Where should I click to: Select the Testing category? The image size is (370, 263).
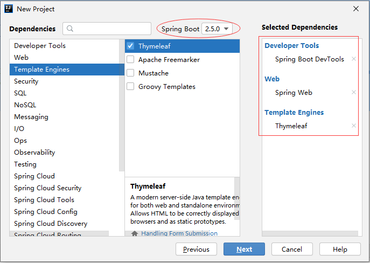coord(64,164)
